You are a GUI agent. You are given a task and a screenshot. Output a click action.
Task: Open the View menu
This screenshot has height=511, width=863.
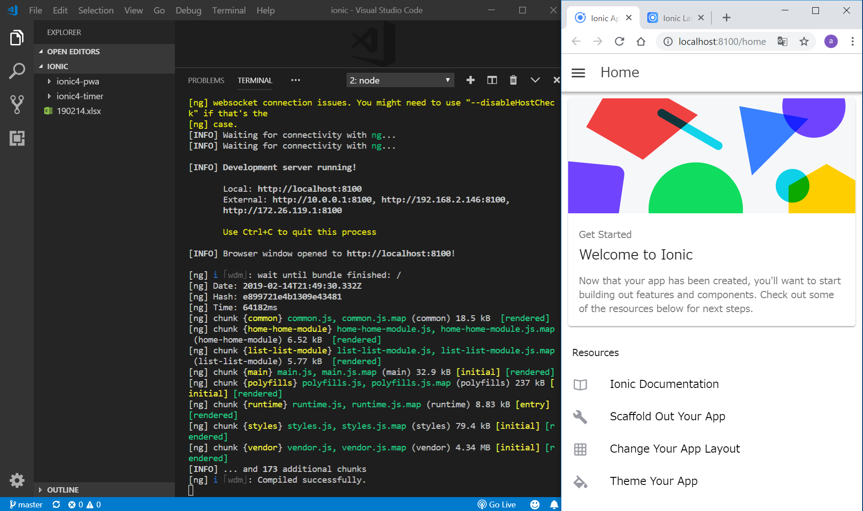(x=133, y=10)
